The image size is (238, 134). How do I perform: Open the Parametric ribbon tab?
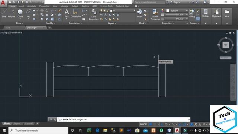click(44, 6)
